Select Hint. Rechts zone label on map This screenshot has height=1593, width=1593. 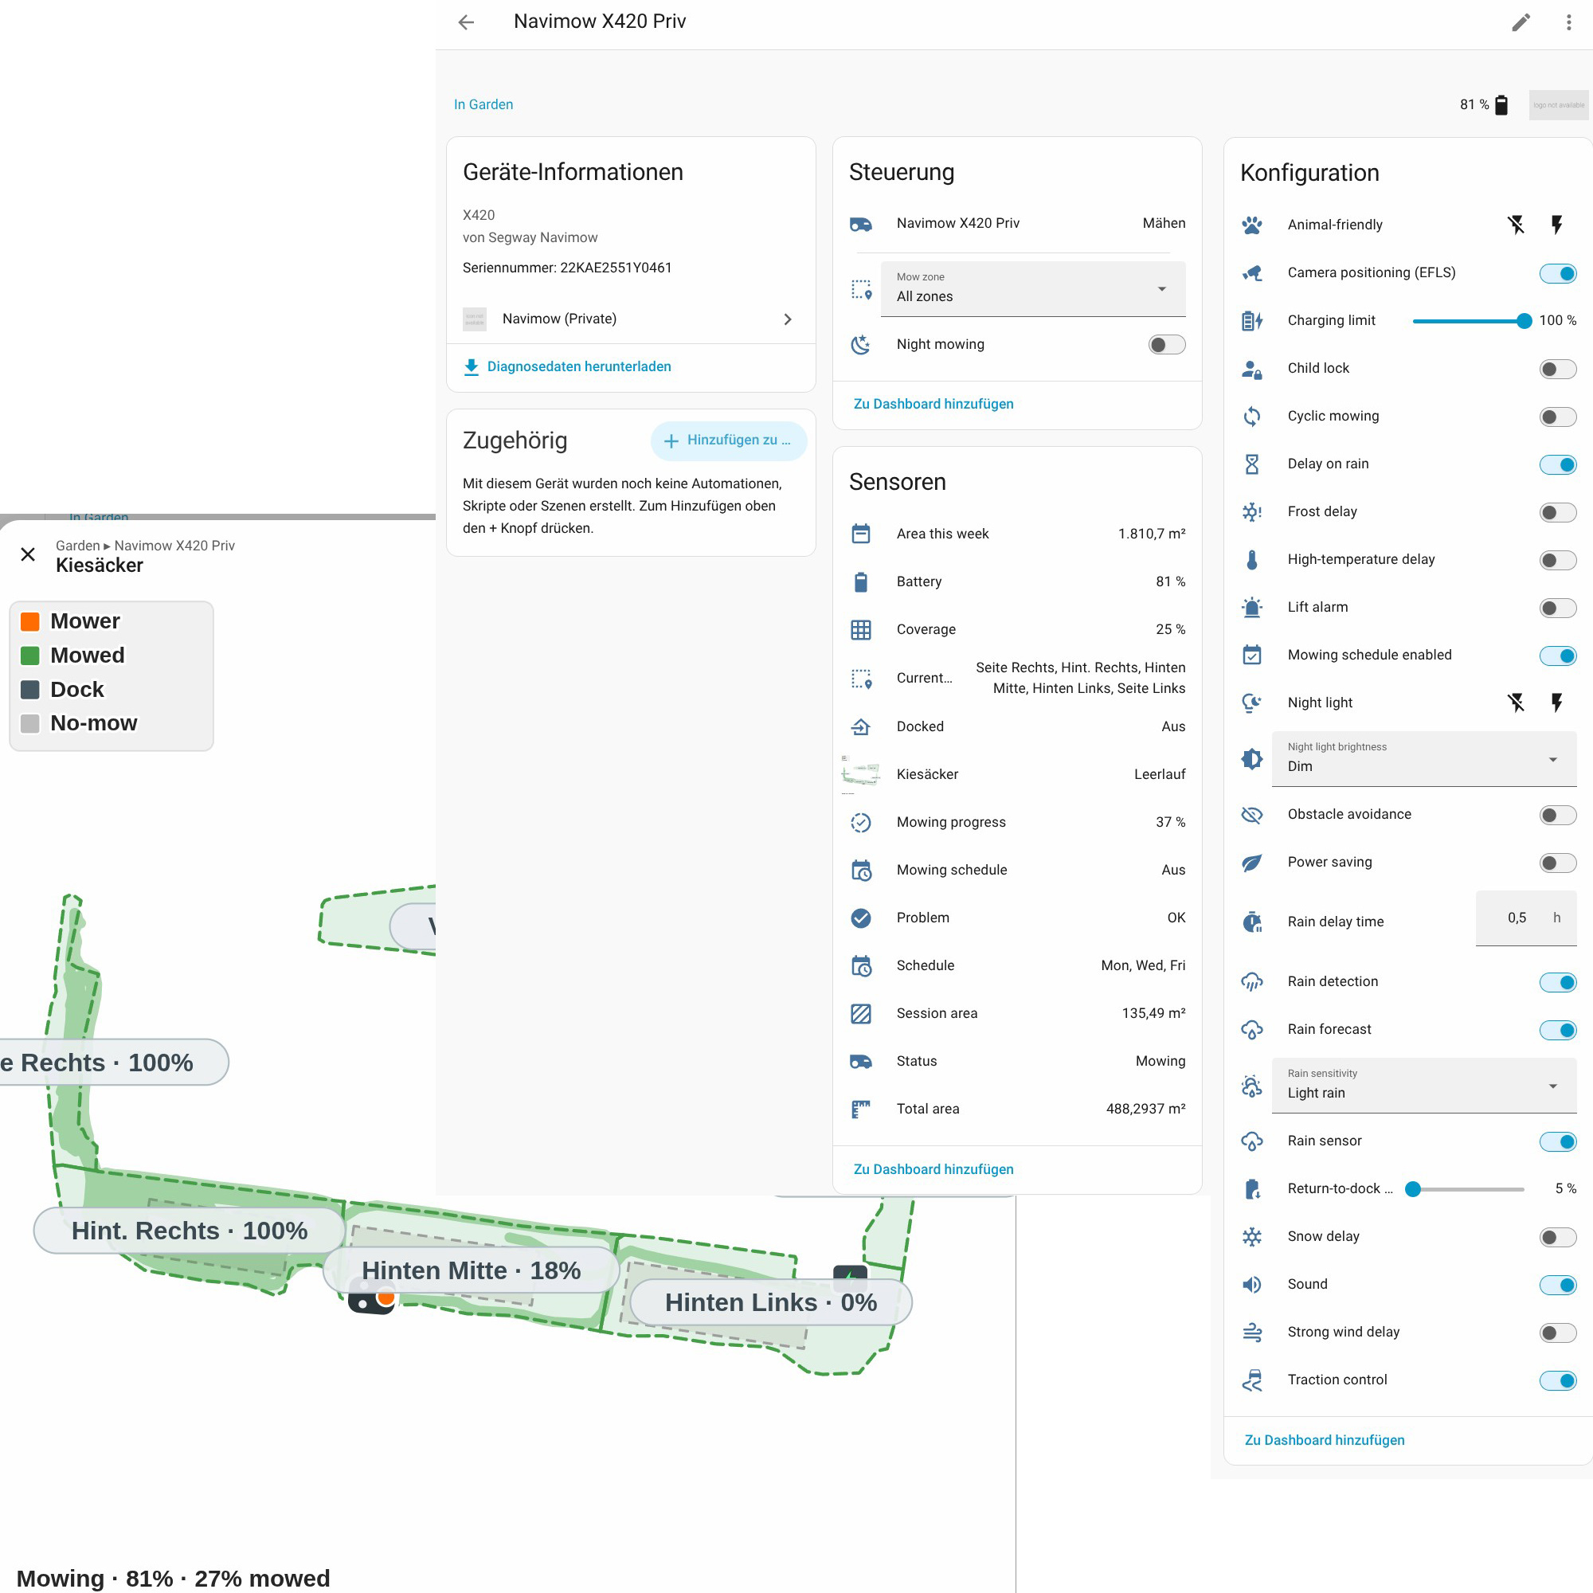click(x=190, y=1231)
